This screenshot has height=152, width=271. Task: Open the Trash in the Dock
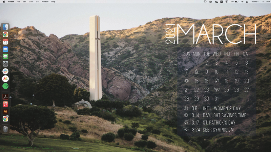(x=5, y=129)
